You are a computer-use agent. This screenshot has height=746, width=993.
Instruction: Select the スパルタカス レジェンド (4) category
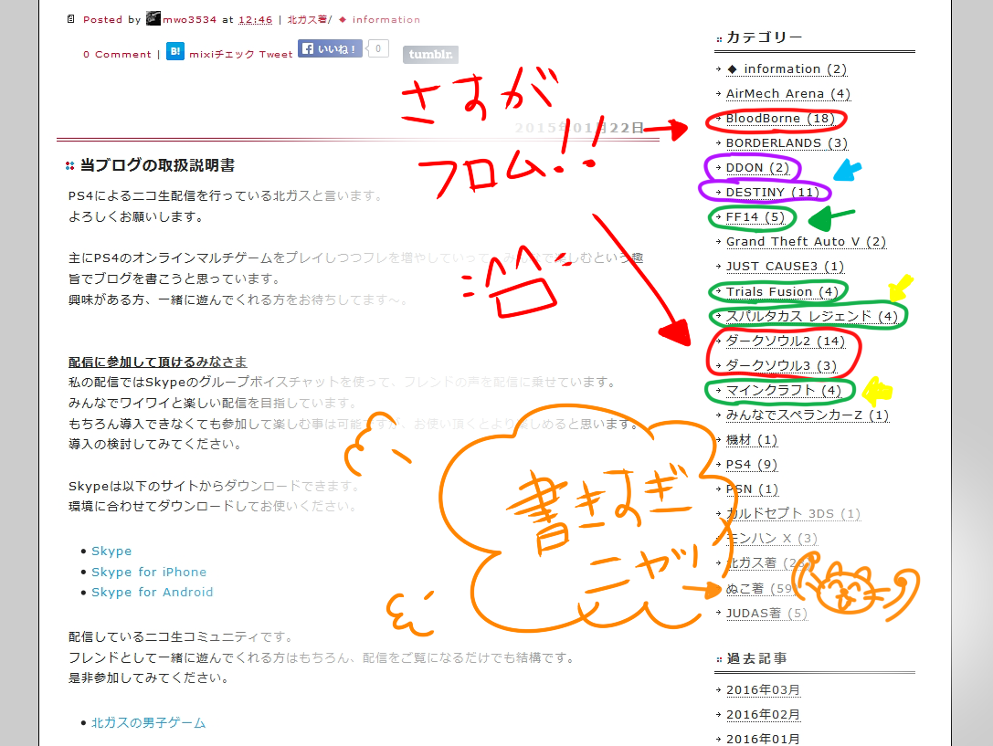(x=812, y=316)
